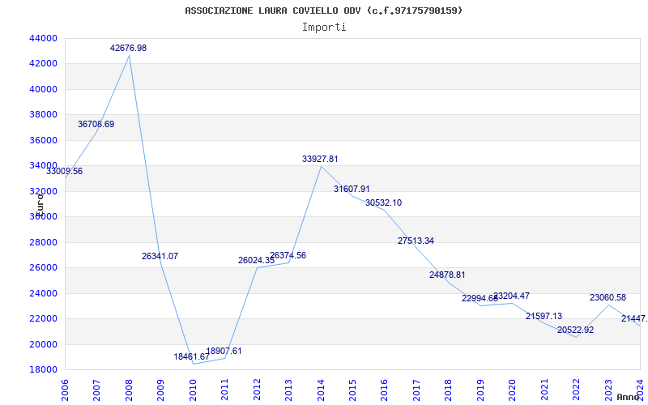Select the data label 18461.67
Image resolution: width=648 pixels, height=405 pixels.
[x=191, y=356]
